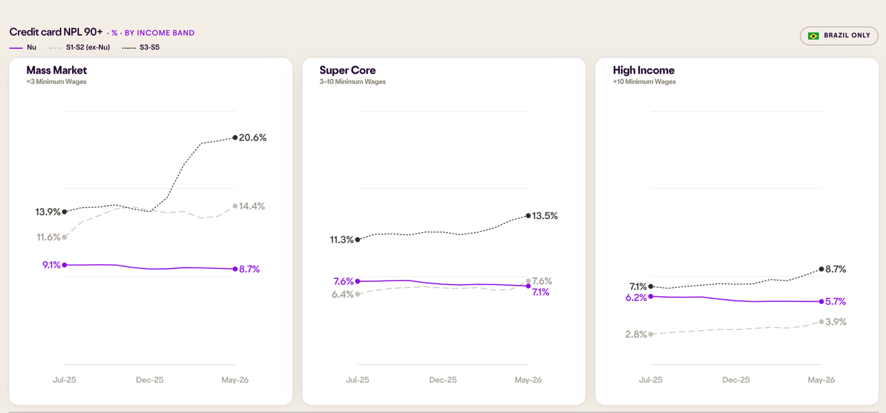Click the 13.9% data label
The height and width of the screenshot is (413, 886).
point(48,212)
